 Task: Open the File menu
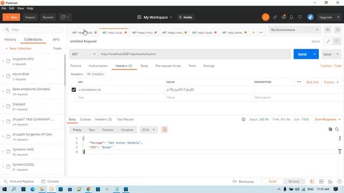click(x=4, y=8)
